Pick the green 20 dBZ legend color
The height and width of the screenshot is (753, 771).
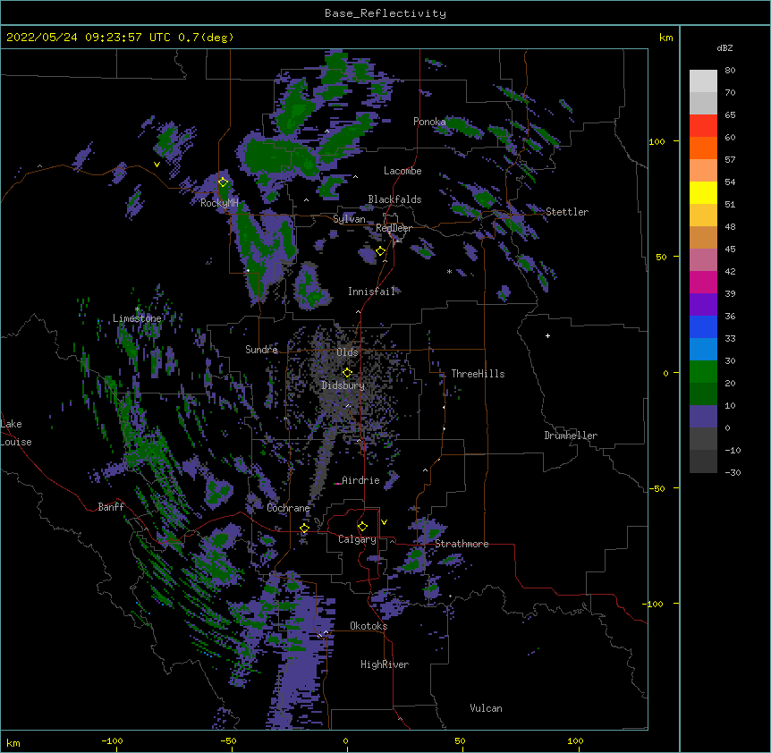click(x=703, y=372)
